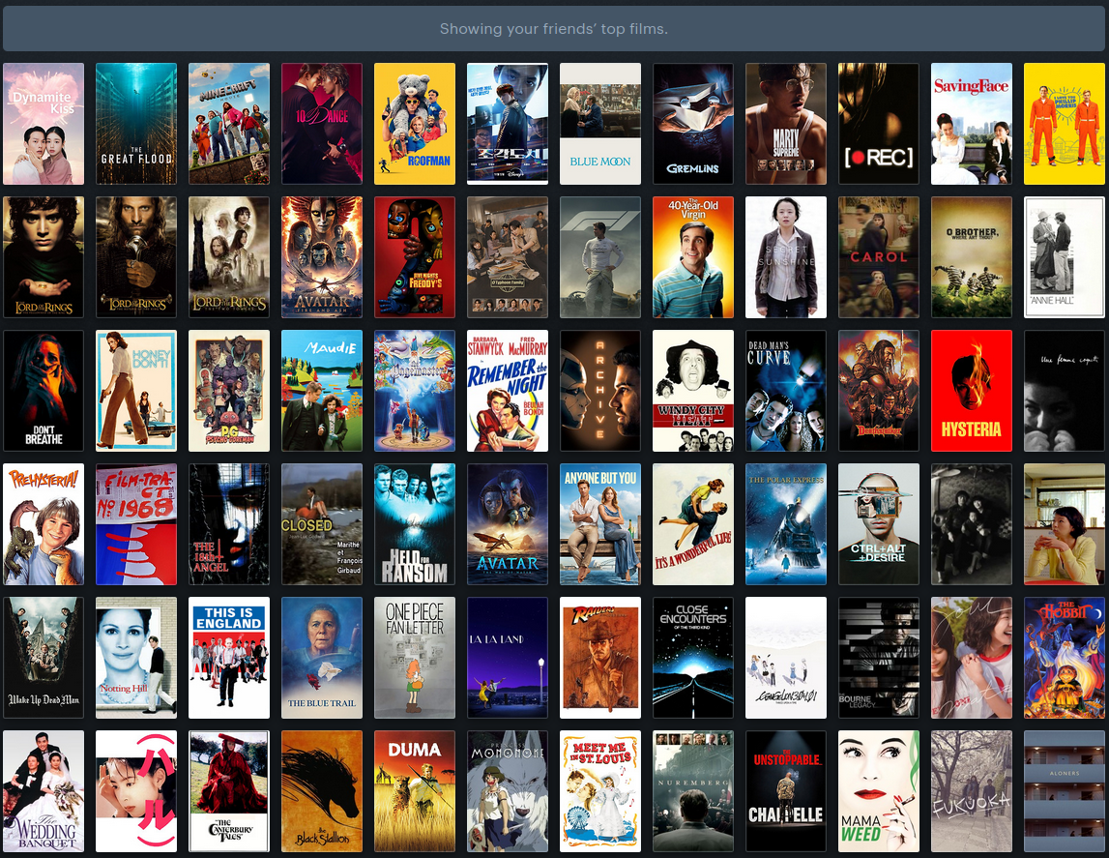The width and height of the screenshot is (1109, 858).
Task: Select the Dead Man's Curve poster
Action: pos(786,391)
